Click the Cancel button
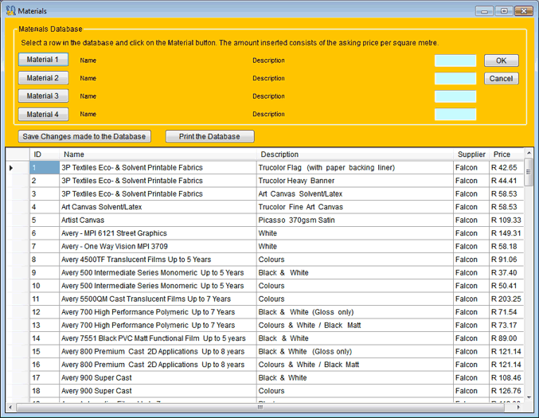This screenshot has width=539, height=418. pos(501,79)
